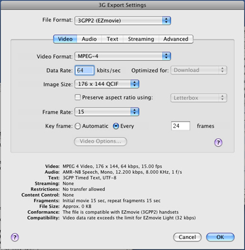The image size is (245, 250).
Task: Enable Preserve aspect ratio using checkbox
Action: [78, 97]
